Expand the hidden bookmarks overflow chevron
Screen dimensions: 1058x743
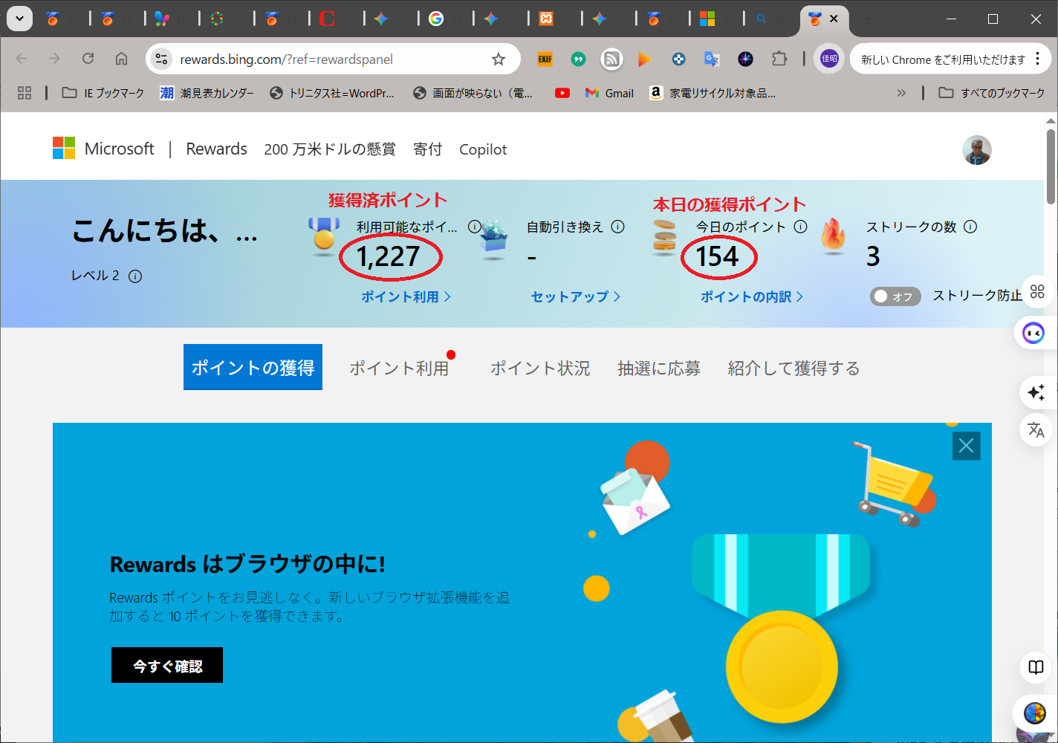pos(901,93)
